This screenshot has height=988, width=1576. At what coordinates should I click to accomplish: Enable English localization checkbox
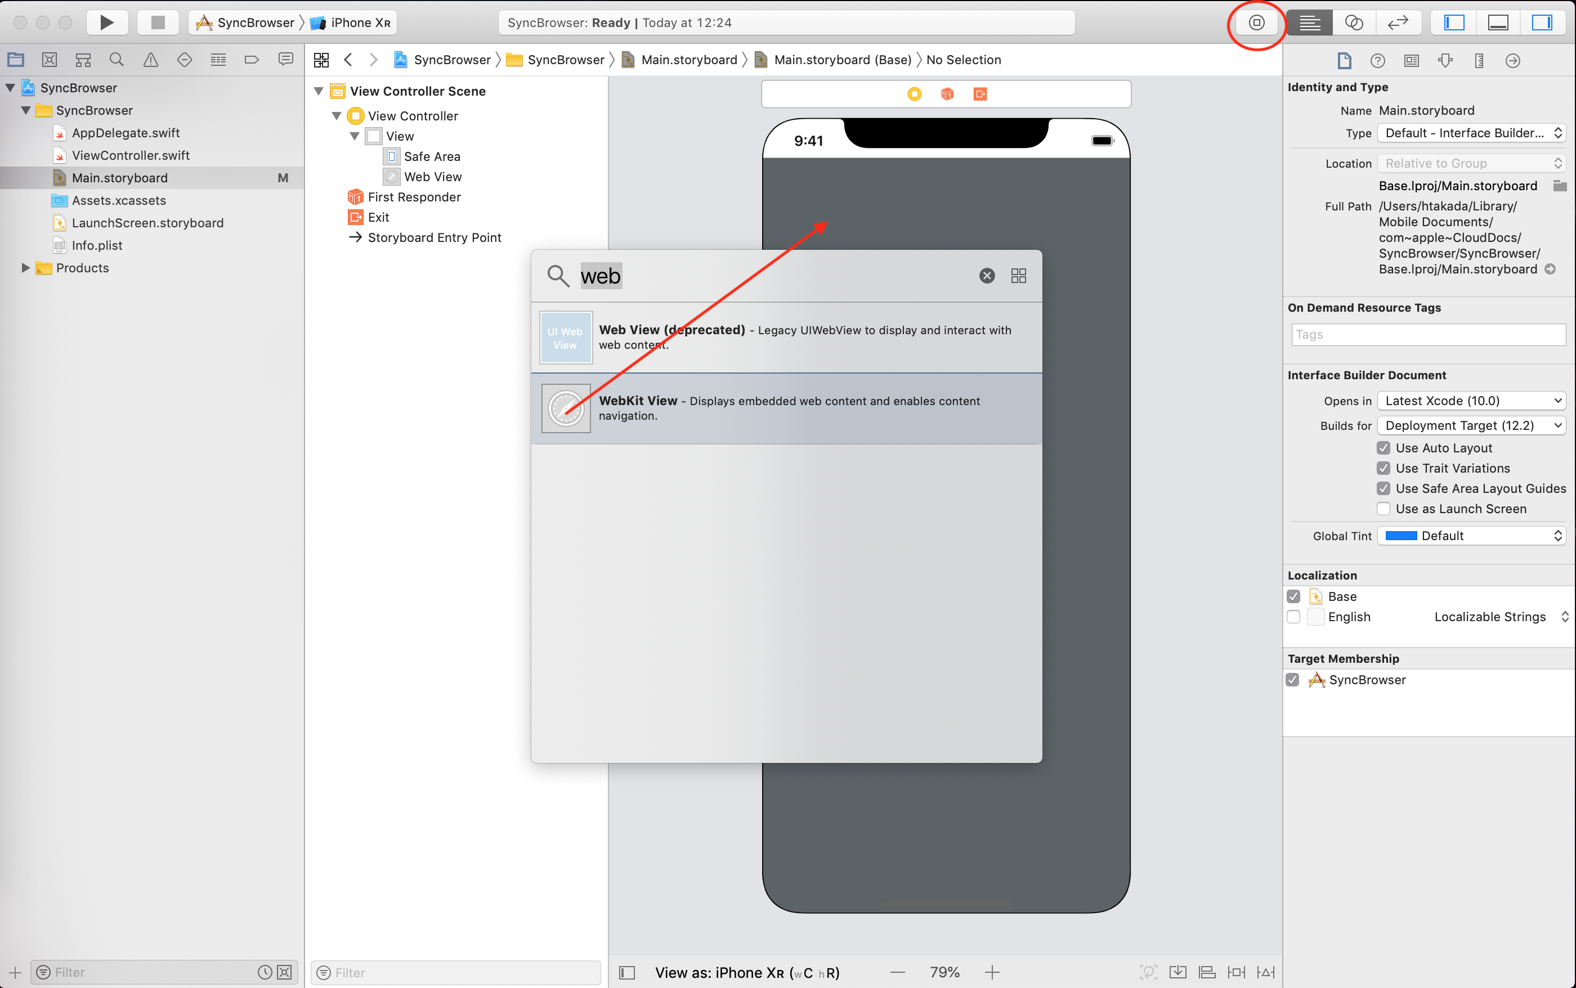[x=1293, y=616]
